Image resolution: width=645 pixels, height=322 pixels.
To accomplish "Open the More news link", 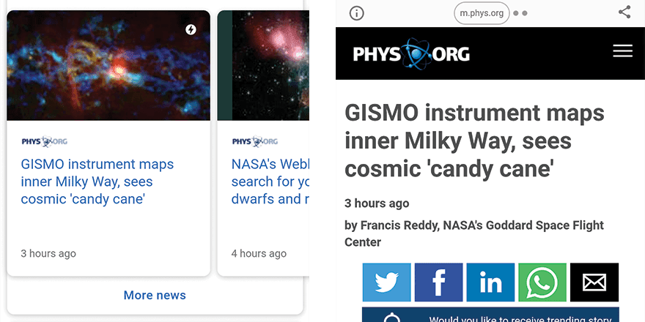I will click(155, 295).
